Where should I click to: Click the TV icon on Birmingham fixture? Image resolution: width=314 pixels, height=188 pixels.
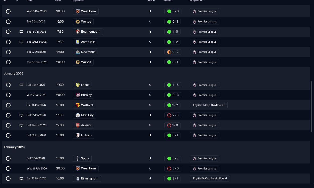tap(21, 178)
